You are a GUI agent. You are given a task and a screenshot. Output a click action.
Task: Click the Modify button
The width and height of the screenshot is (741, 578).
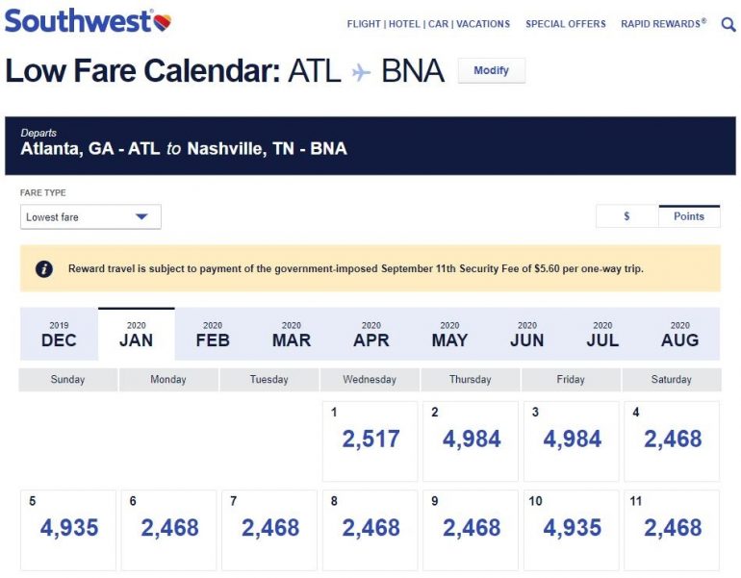[x=491, y=71]
